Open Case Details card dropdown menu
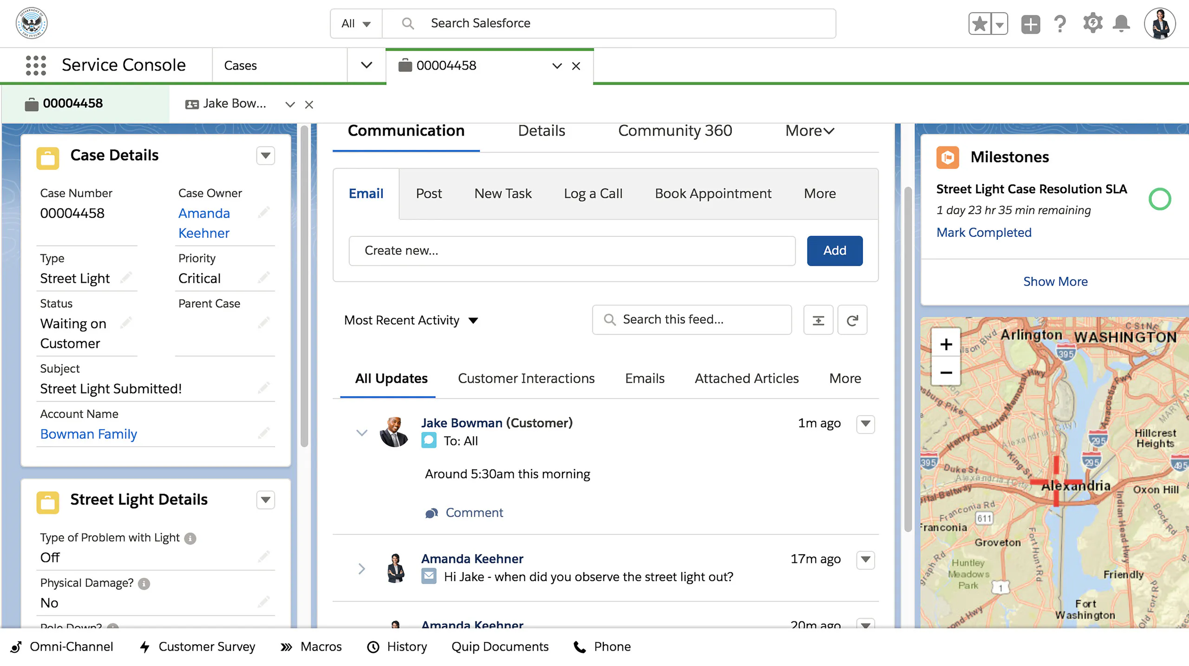Image resolution: width=1189 pixels, height=666 pixels. coord(265,156)
